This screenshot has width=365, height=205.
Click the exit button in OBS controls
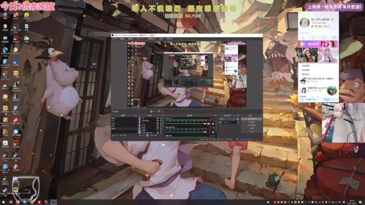(x=252, y=131)
